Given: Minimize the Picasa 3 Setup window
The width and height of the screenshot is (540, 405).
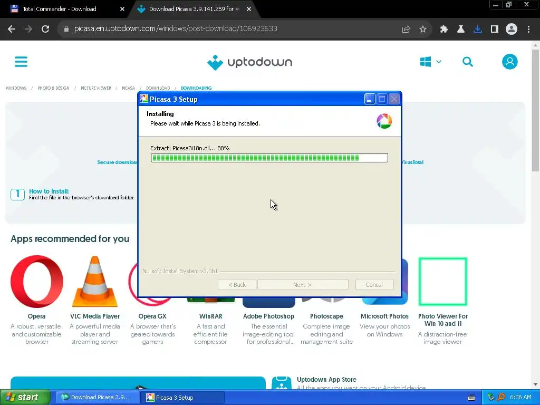Looking at the screenshot, I should pyautogui.click(x=370, y=99).
